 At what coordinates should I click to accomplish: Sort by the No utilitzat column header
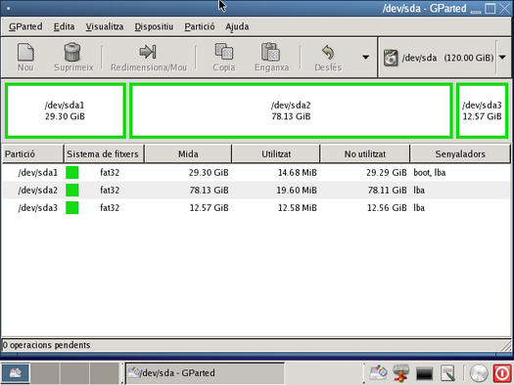click(365, 153)
